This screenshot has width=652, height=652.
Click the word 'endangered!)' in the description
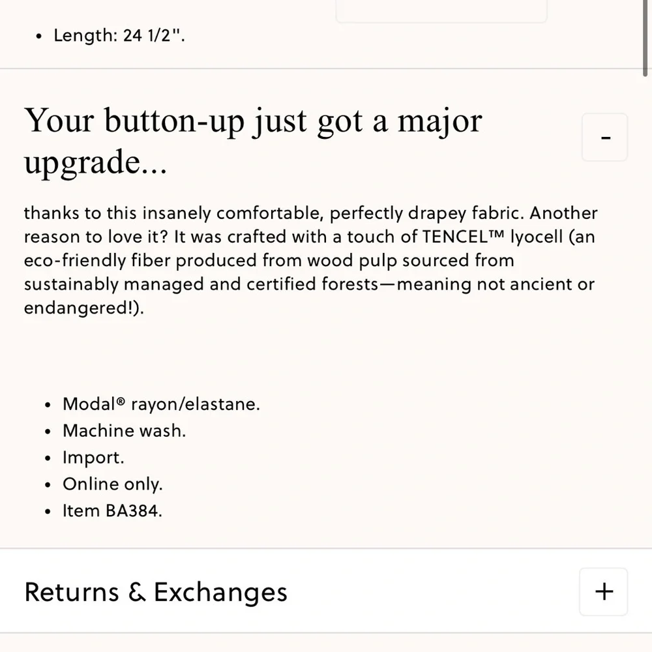click(84, 308)
